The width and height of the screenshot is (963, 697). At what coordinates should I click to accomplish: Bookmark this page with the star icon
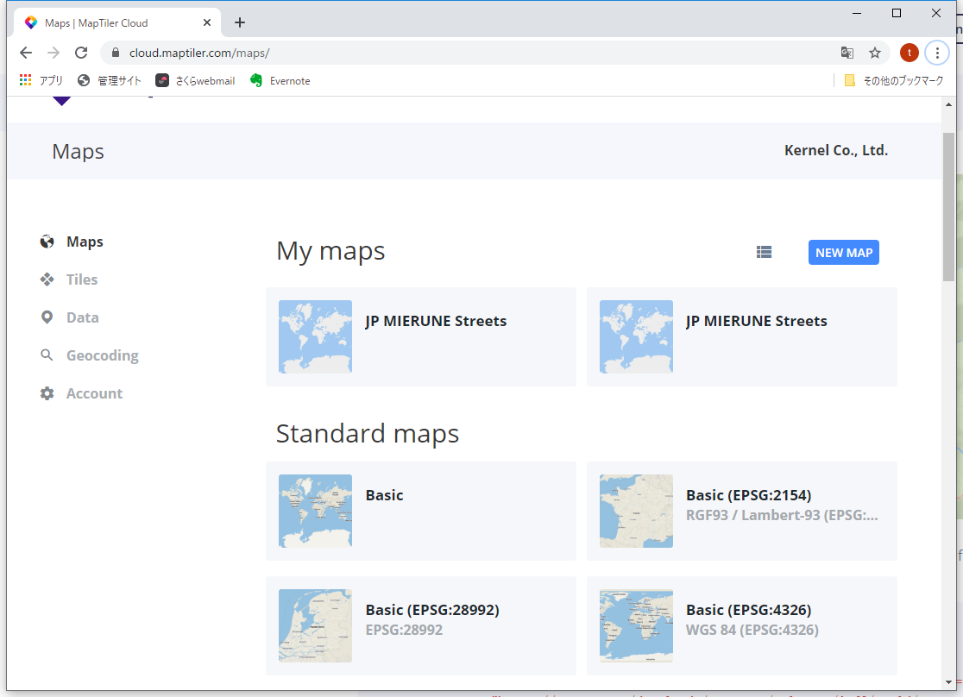(x=875, y=53)
